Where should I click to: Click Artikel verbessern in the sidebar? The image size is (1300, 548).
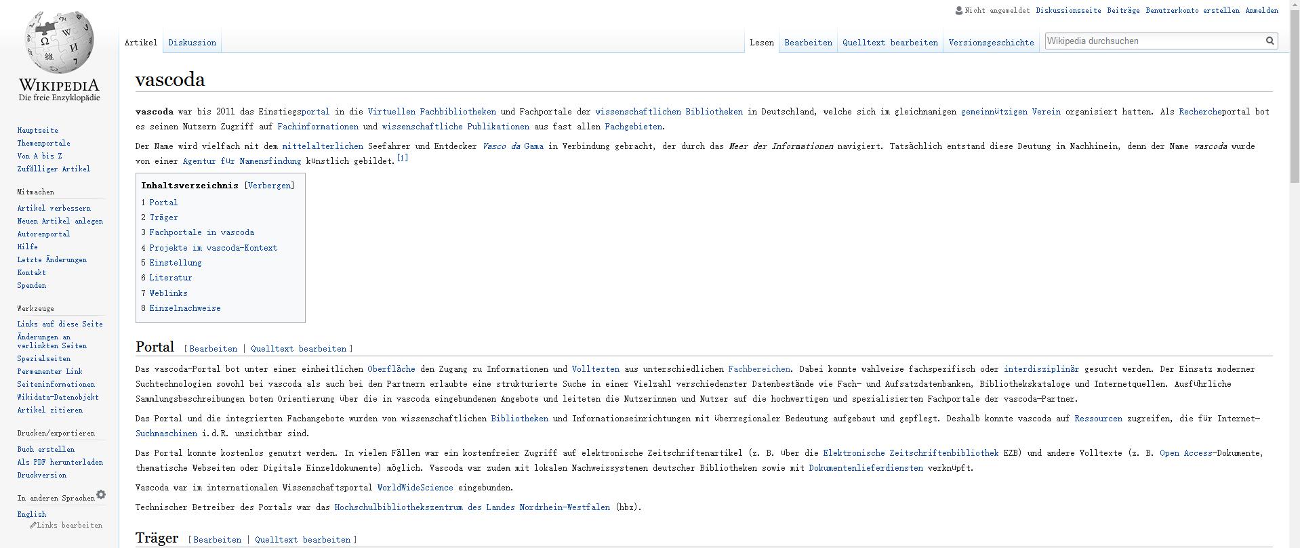(54, 209)
